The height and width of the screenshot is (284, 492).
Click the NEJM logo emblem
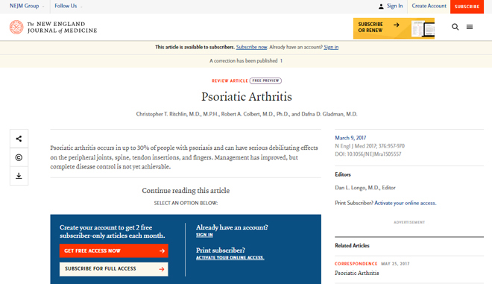tap(16, 28)
